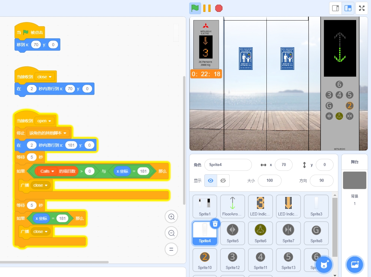Select Sprite3 thumbnail
Image resolution: width=371 pixels, height=277 pixels.
click(x=316, y=206)
